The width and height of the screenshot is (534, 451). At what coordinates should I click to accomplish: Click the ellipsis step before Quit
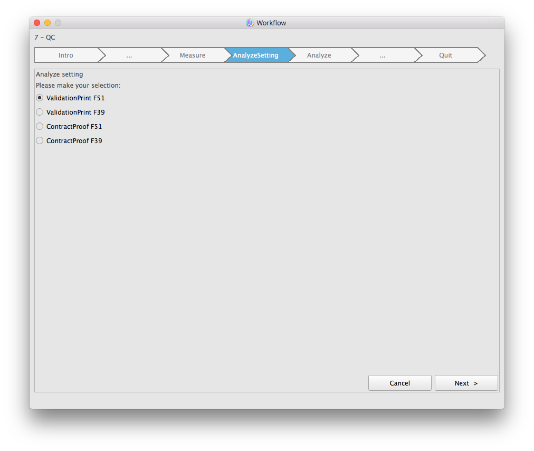coord(383,55)
